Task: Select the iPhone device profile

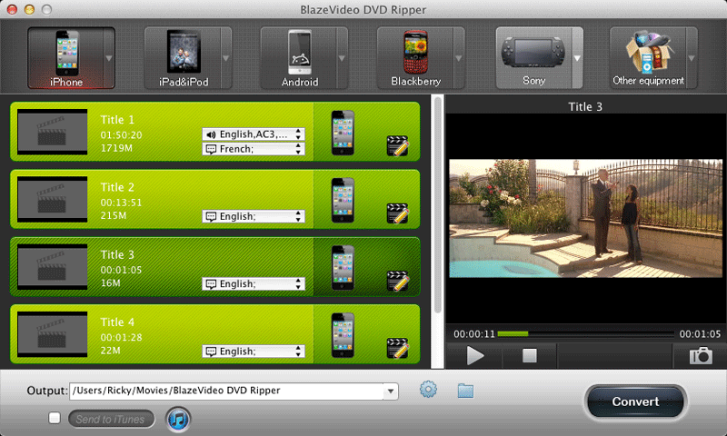Action: [65, 58]
